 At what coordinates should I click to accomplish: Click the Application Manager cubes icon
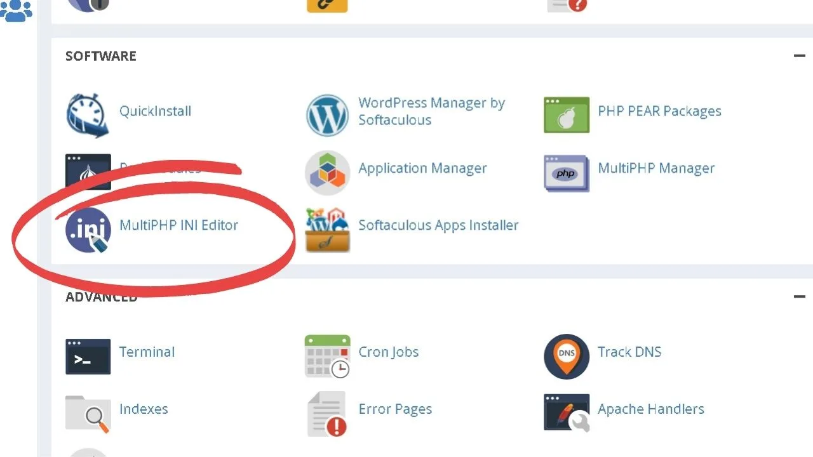pos(327,172)
